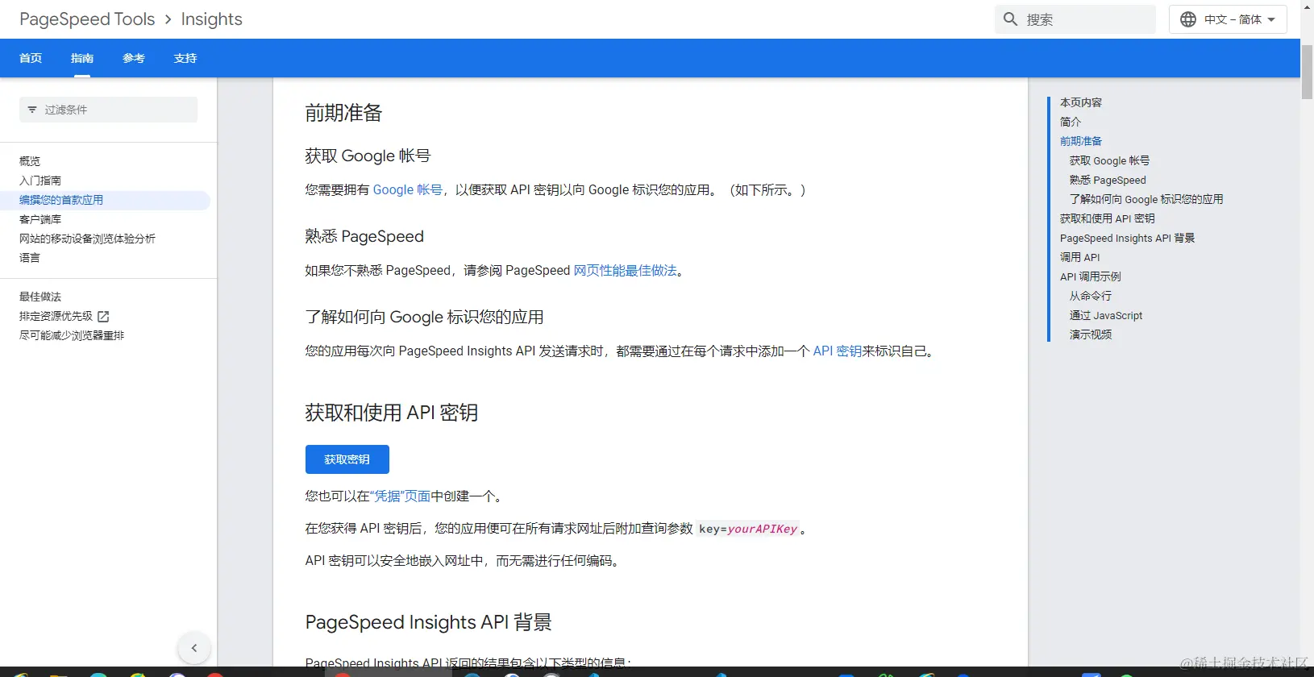Switch to the 指南 tab

point(82,58)
